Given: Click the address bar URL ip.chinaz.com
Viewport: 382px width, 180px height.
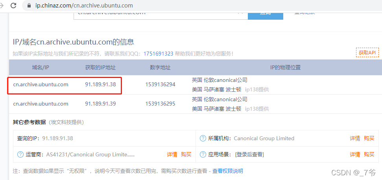Looking at the screenshot, I should point(84,6).
